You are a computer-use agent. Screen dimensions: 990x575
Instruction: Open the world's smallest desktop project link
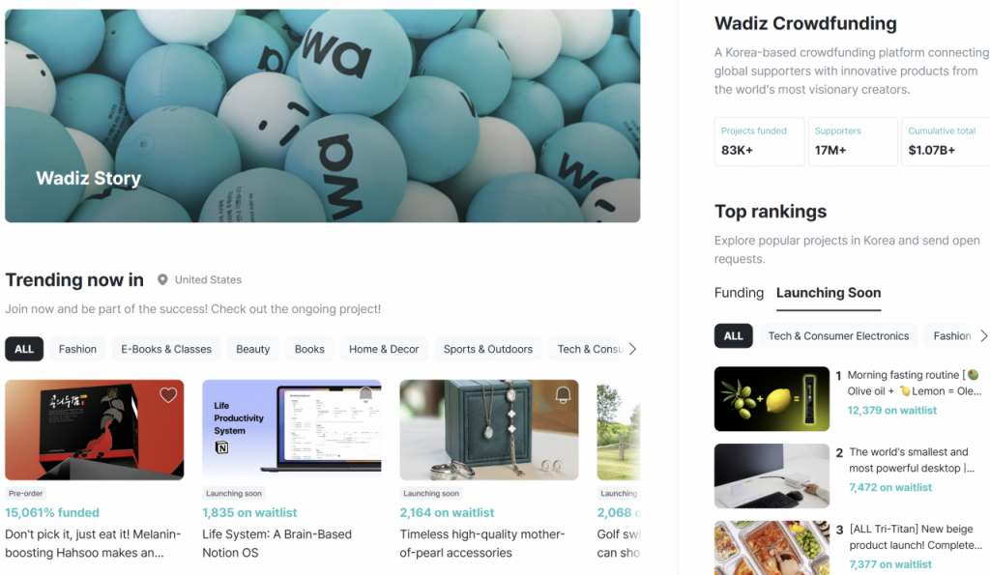tap(912, 460)
